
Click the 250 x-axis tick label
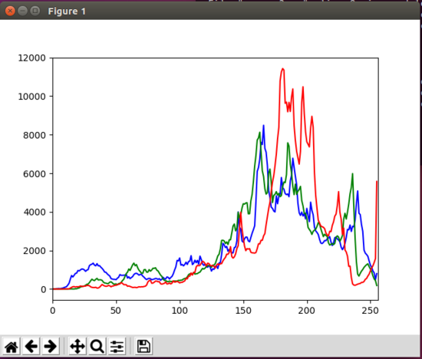[370, 311]
